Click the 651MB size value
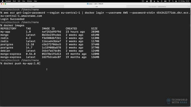191x107 pixels. [x=95, y=35]
